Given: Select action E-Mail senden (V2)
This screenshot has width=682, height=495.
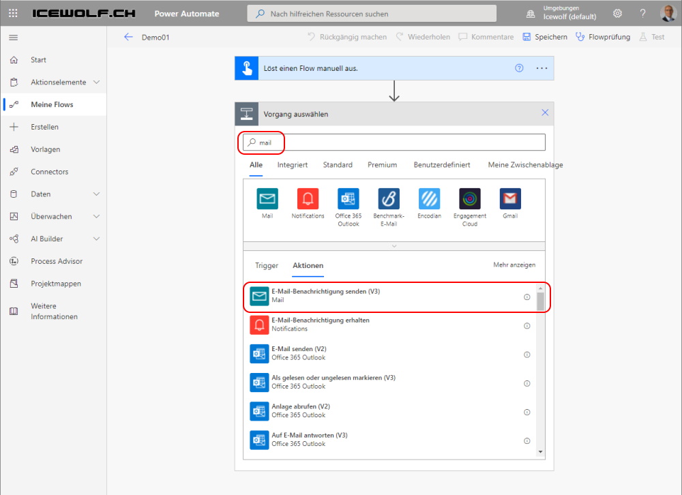Looking at the screenshot, I should (391, 354).
